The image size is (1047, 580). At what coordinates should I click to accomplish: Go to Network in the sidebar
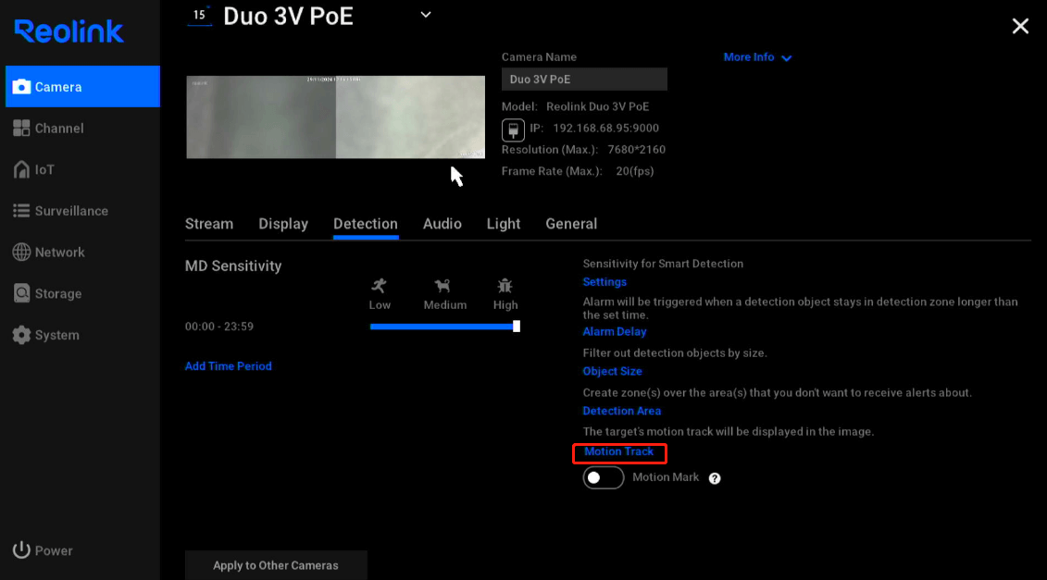click(x=82, y=253)
